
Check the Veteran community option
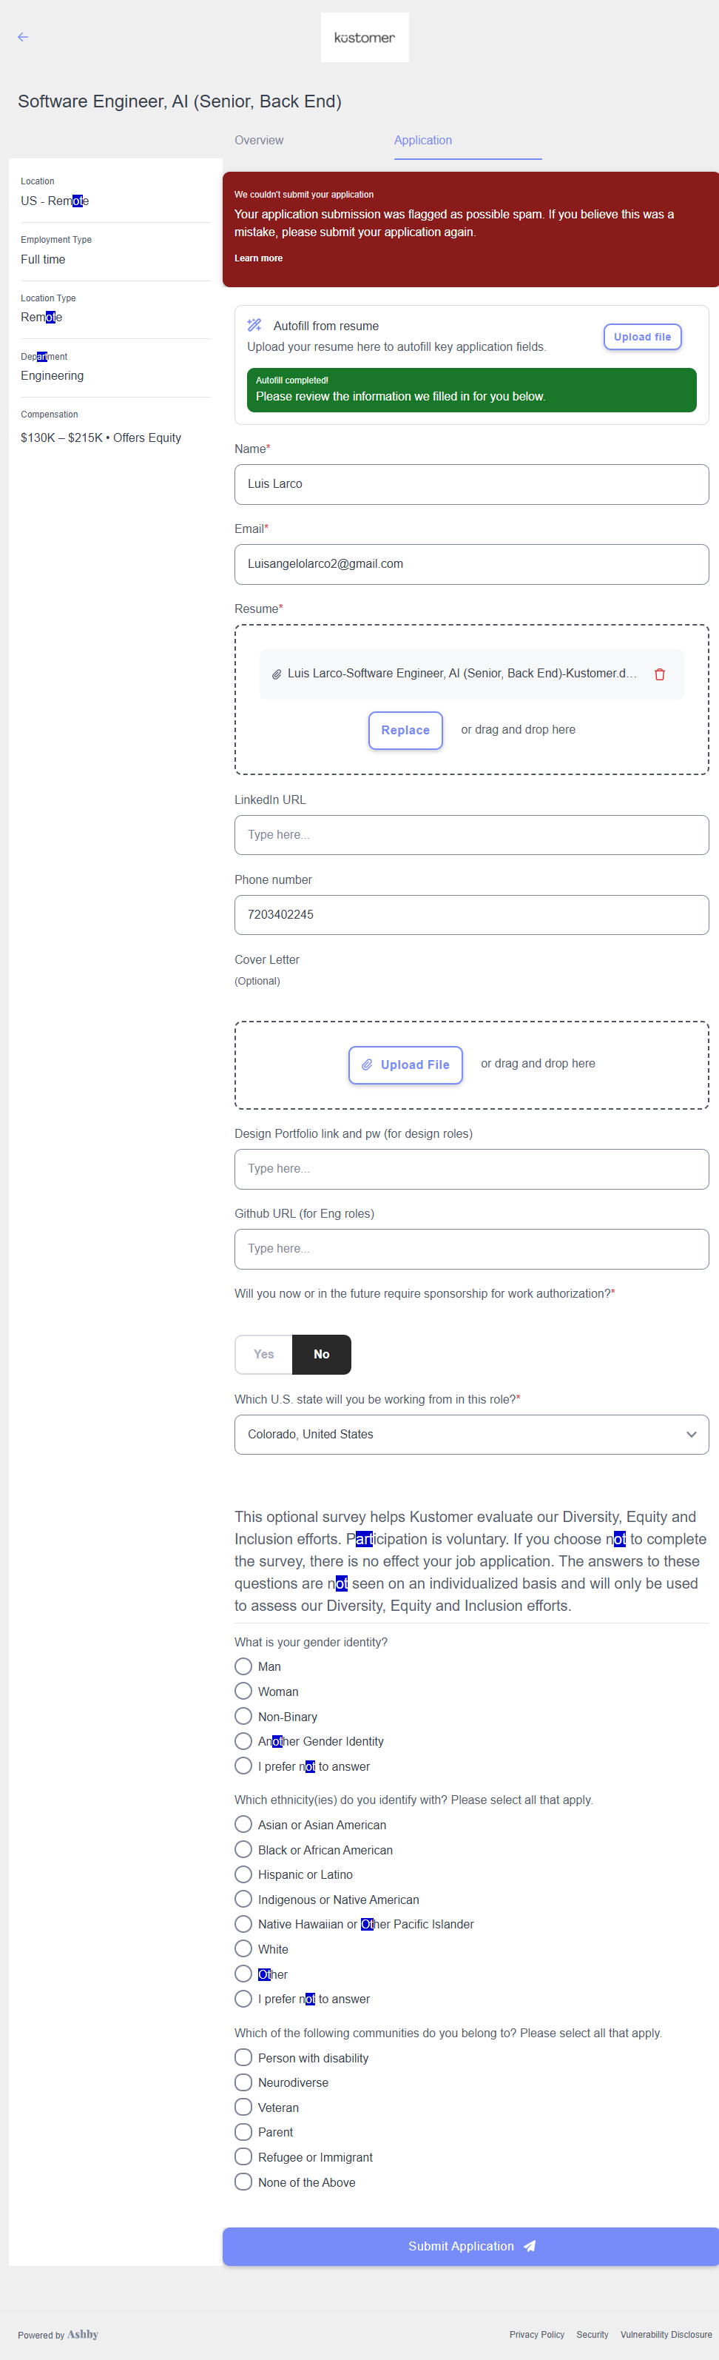[x=243, y=2107]
